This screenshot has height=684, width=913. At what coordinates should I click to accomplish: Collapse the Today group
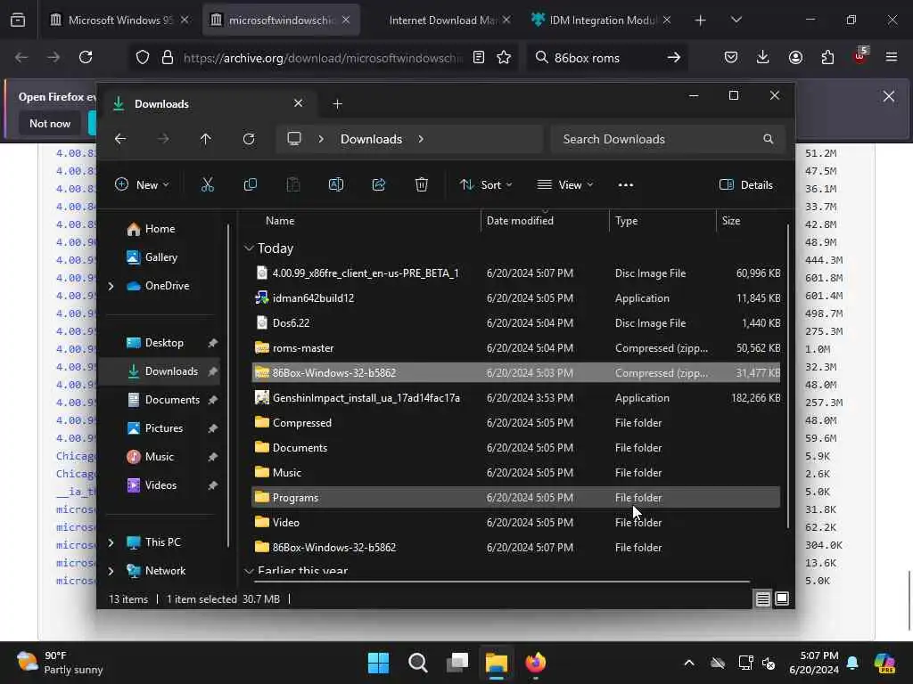pyautogui.click(x=249, y=248)
